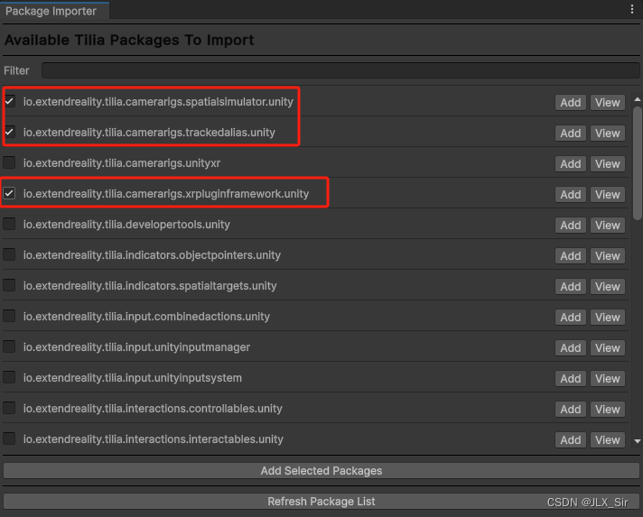View the input.unityinputsystem package
Screen dimensions: 643x517
(607, 379)
